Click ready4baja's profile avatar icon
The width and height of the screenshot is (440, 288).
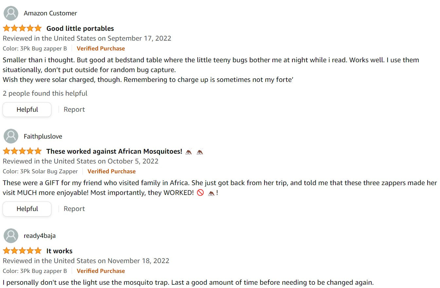click(11, 236)
